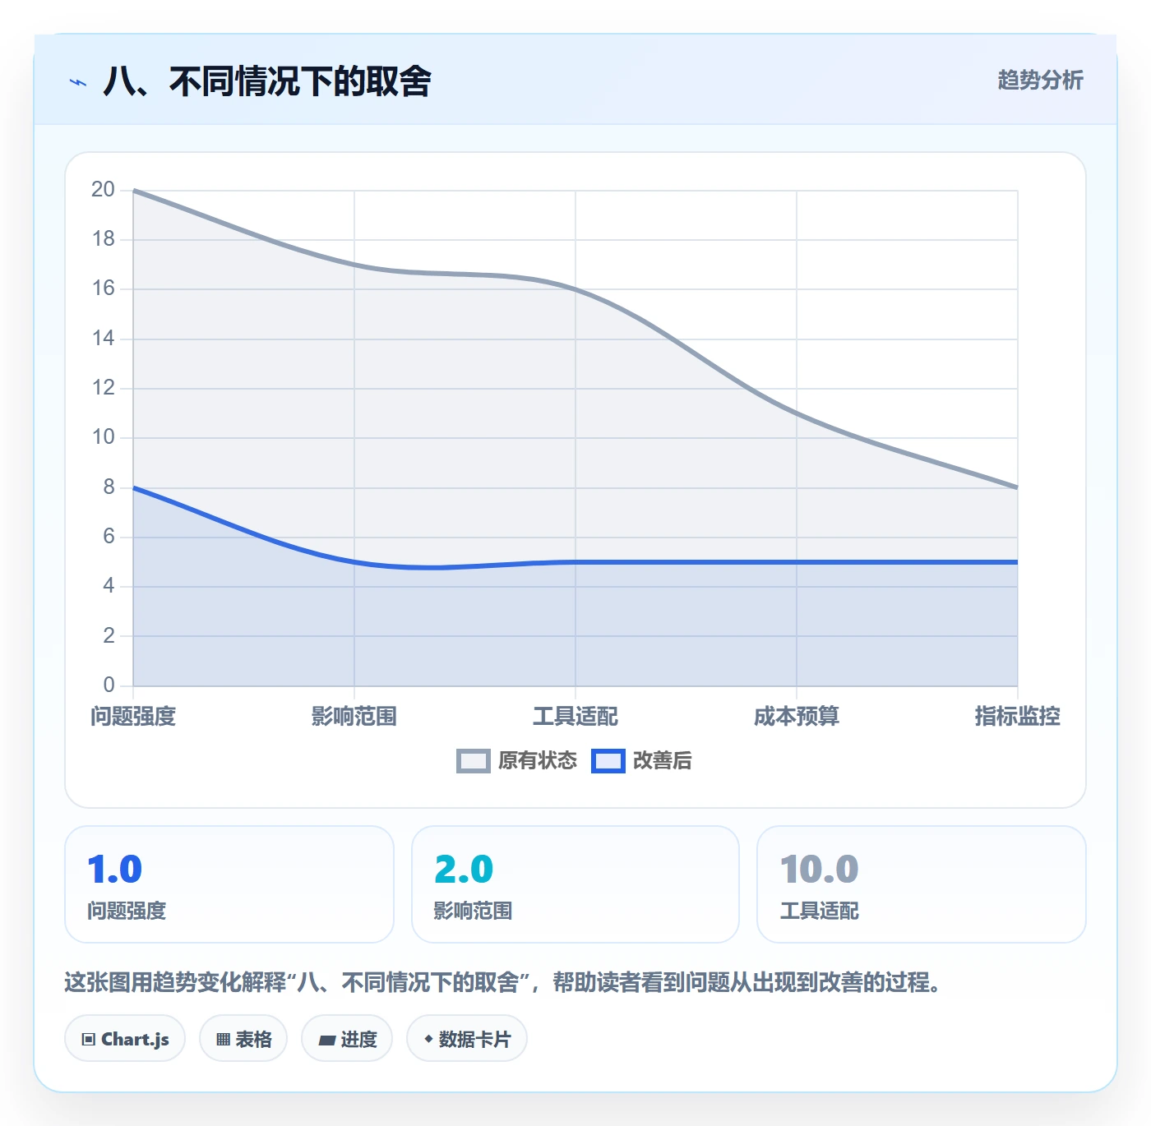This screenshot has height=1126, width=1151.
Task: Click the grid icon in 表格 chip
Action: 223,1040
